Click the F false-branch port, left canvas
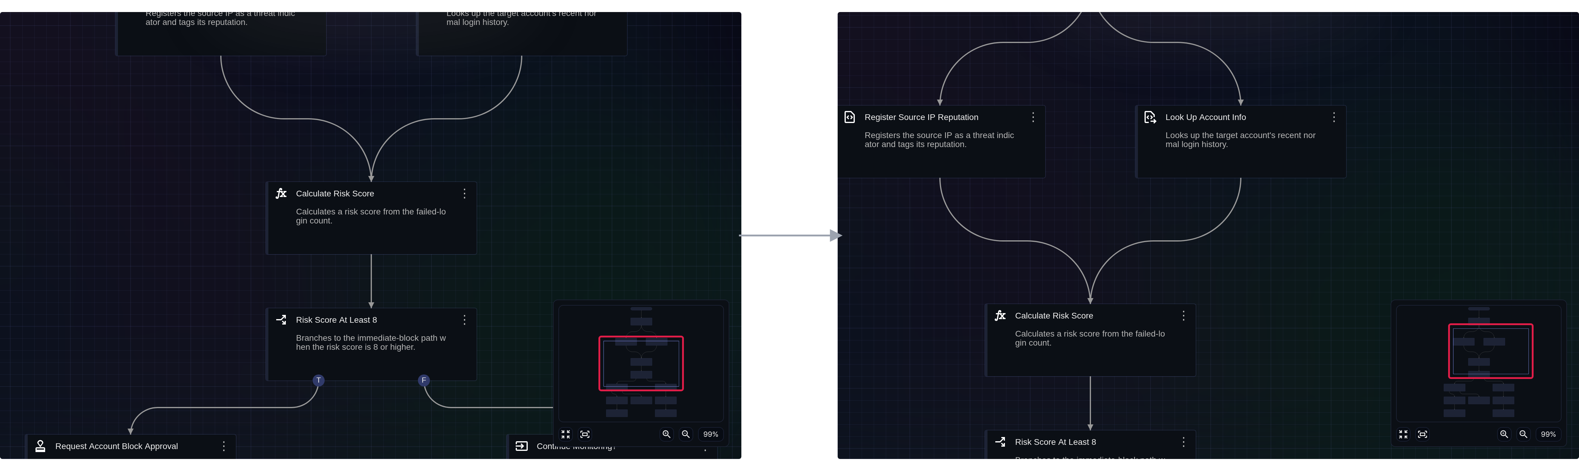This screenshot has height=471, width=1579. point(424,380)
